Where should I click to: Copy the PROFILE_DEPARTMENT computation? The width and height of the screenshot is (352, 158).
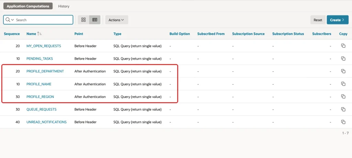click(x=343, y=71)
